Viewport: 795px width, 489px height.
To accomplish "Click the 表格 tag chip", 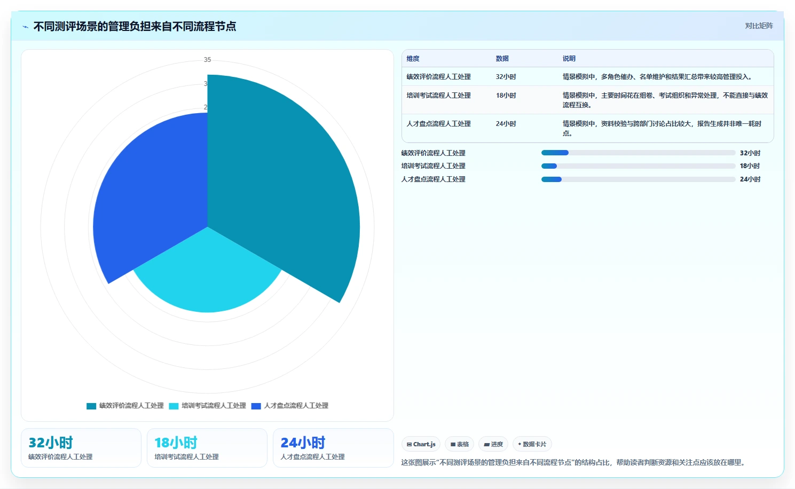I will click(x=459, y=444).
